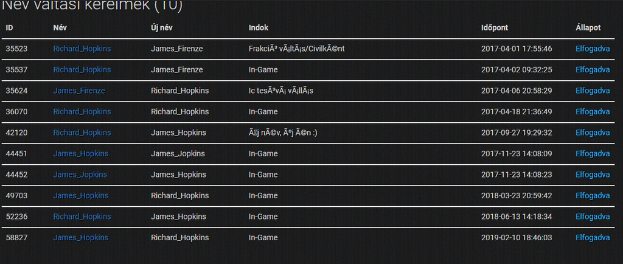623x264 pixels.
Task: Open James_Jopkins name link in row 44452
Action: click(80, 175)
